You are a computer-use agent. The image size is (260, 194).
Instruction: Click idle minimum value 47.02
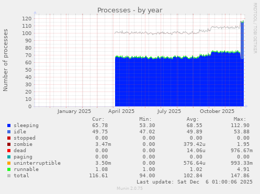coord(147,132)
